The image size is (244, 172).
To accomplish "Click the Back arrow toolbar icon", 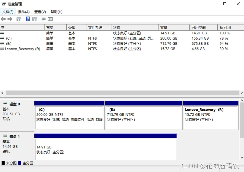I will click(x=3, y=19).
